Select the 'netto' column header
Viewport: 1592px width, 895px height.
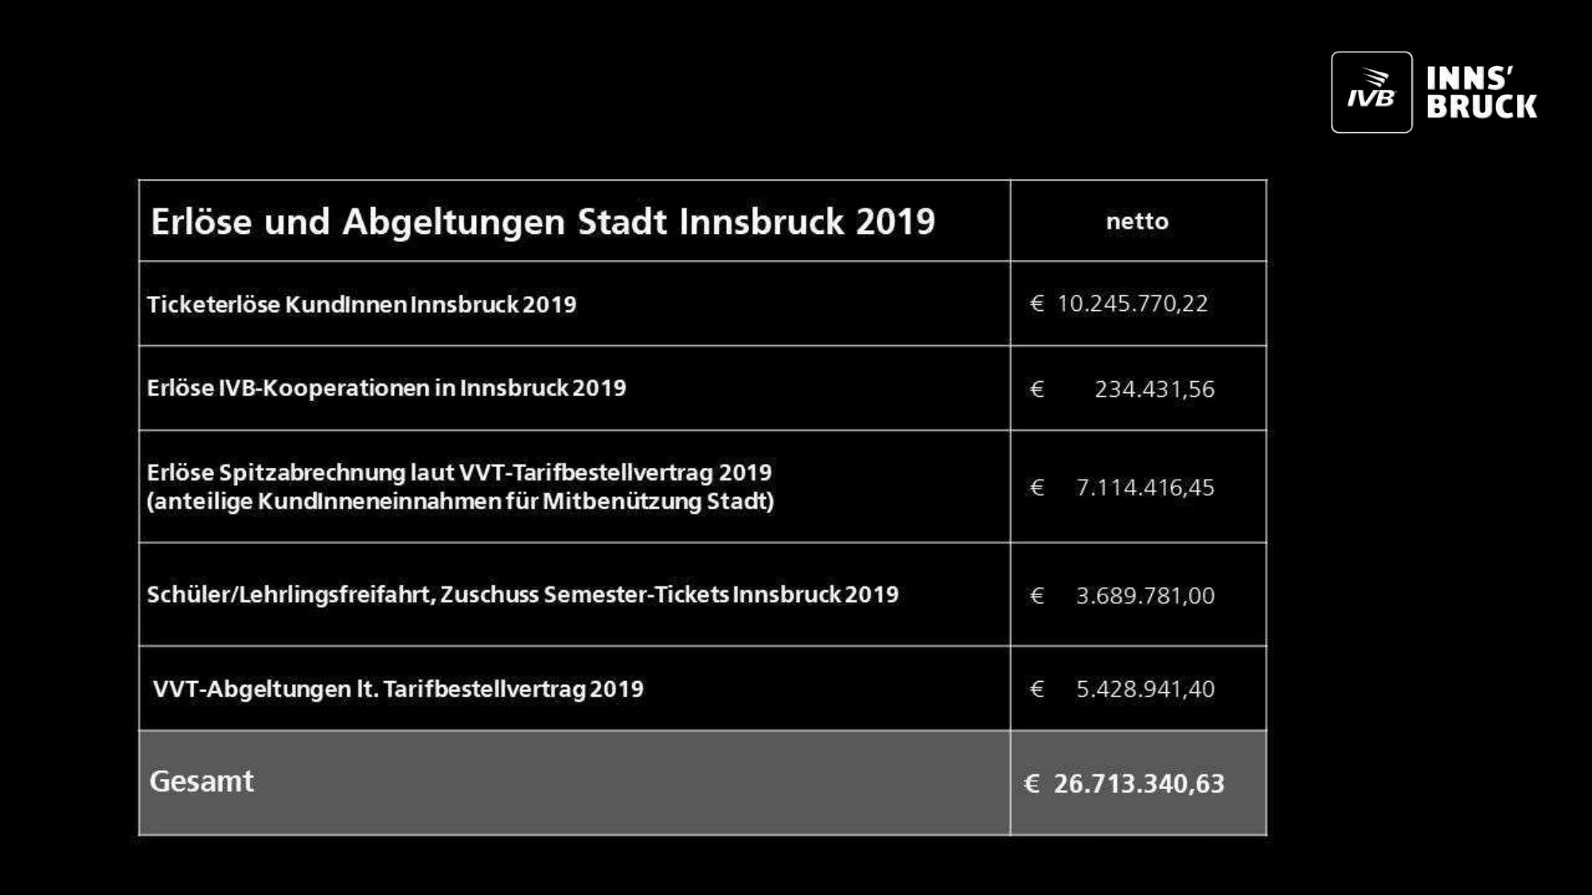(x=1137, y=221)
